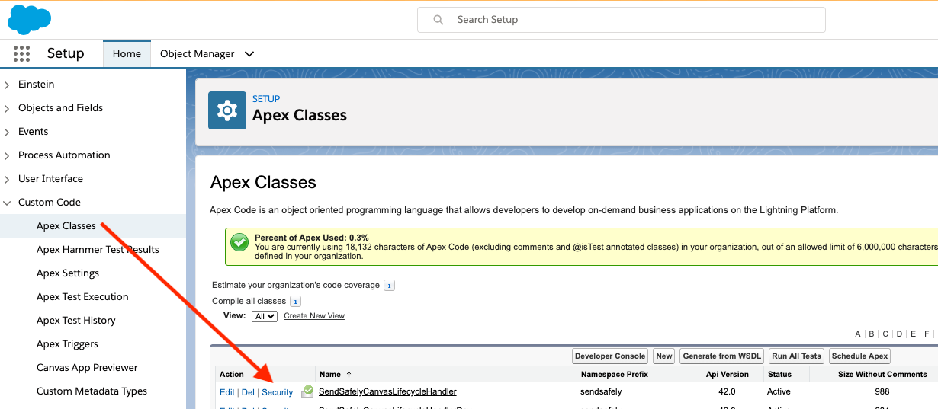938x409 pixels.
Task: Click info icon next to Compile all classes
Action: click(x=295, y=302)
